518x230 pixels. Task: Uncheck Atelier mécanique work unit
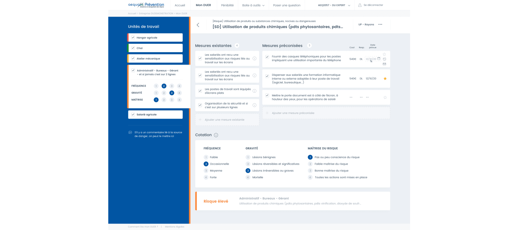point(133,58)
